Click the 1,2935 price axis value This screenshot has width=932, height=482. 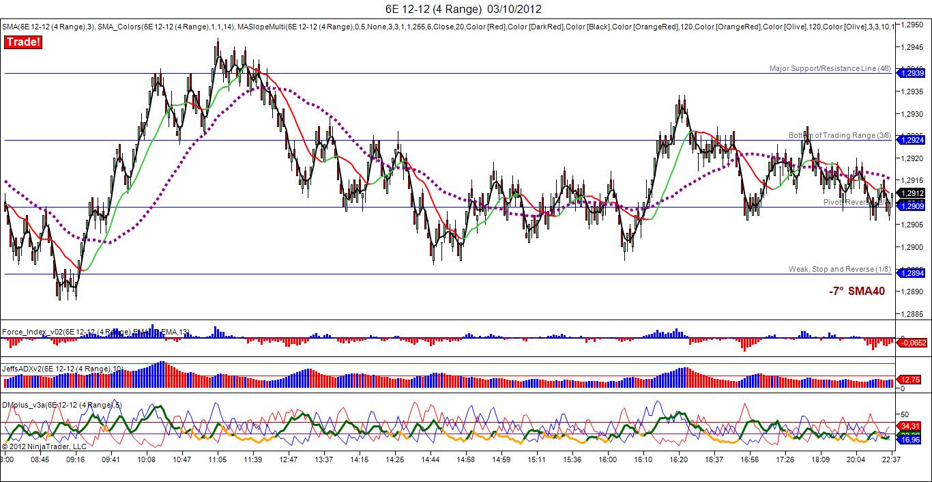coord(912,91)
